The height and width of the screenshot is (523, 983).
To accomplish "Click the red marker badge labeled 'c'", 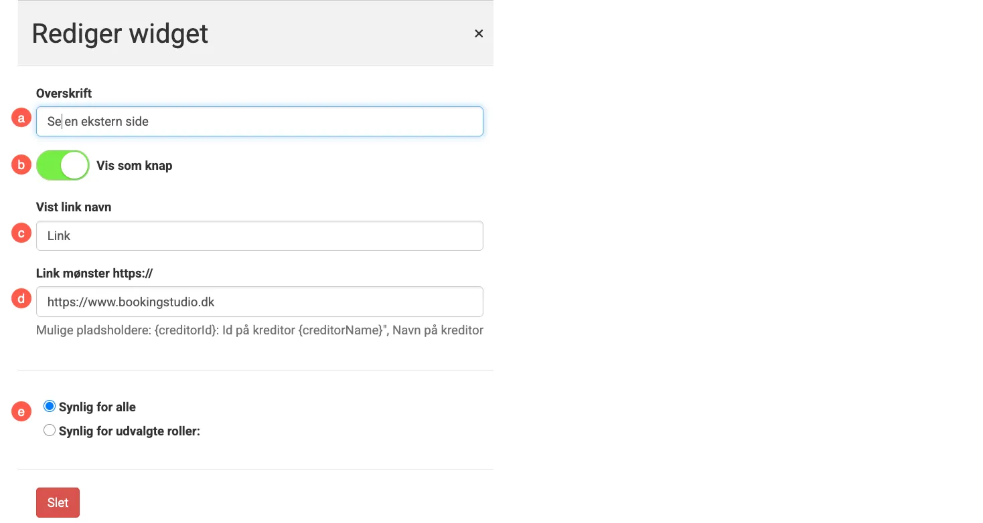I will point(21,233).
